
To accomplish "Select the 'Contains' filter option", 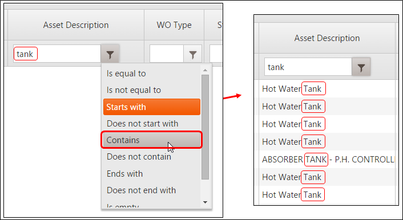I will 152,140.
